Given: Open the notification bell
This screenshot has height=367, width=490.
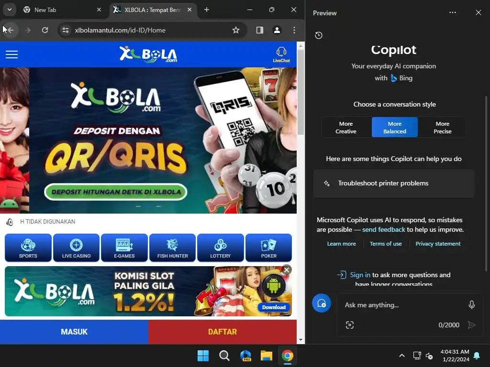Looking at the screenshot, I should [477, 356].
